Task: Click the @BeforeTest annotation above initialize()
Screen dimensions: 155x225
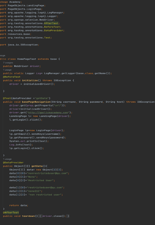Action: (12, 77)
